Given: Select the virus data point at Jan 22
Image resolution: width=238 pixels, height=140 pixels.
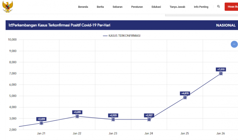Looking at the screenshot, I should pos(77,116).
